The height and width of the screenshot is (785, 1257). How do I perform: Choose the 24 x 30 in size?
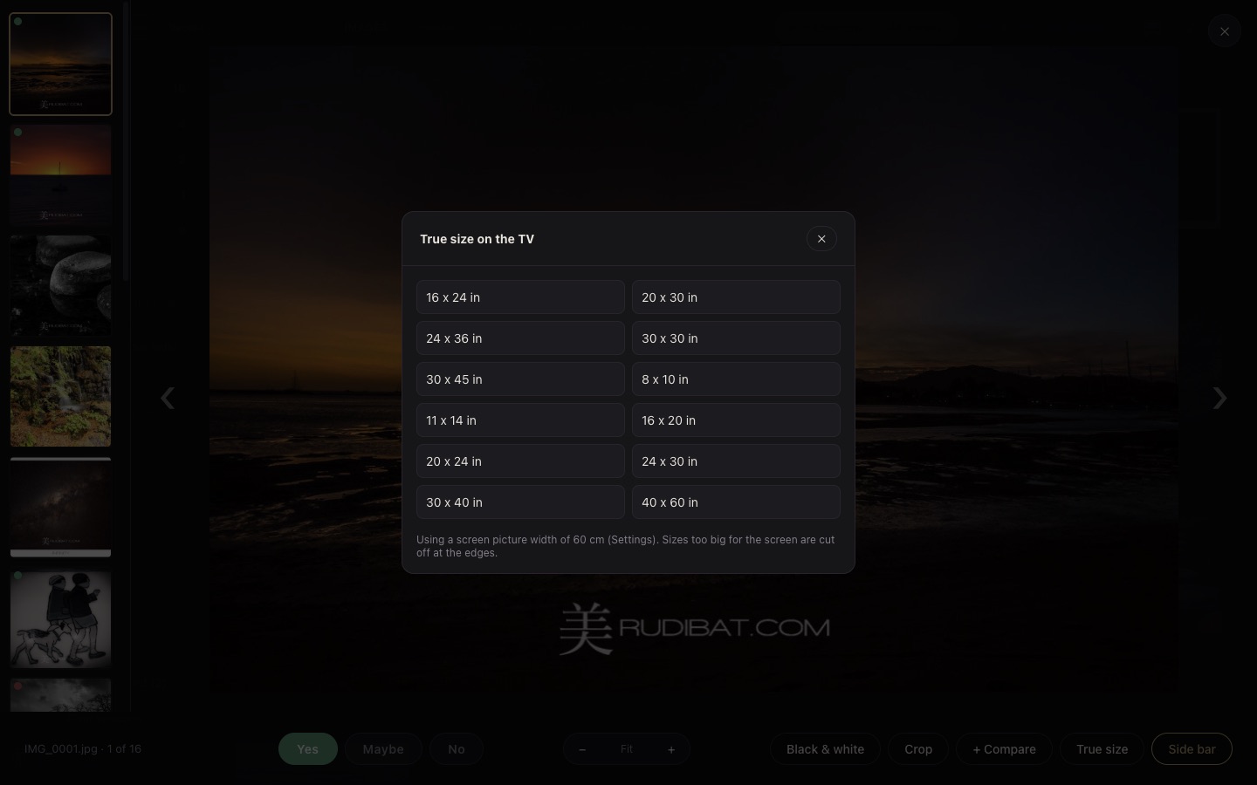coord(736,461)
